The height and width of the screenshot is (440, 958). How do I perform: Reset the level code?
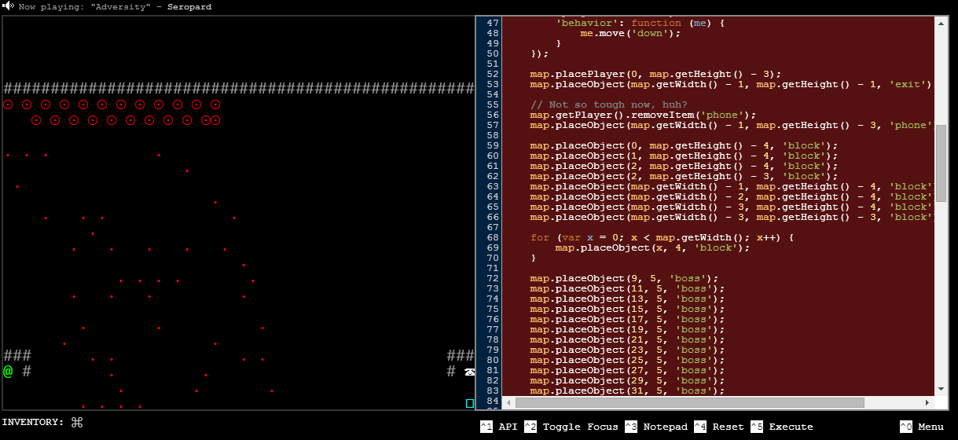pyautogui.click(x=728, y=427)
